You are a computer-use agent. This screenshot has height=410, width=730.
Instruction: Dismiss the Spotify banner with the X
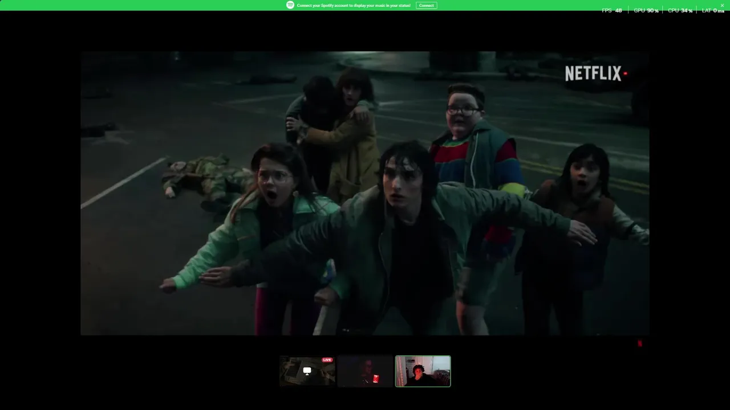[x=722, y=5]
